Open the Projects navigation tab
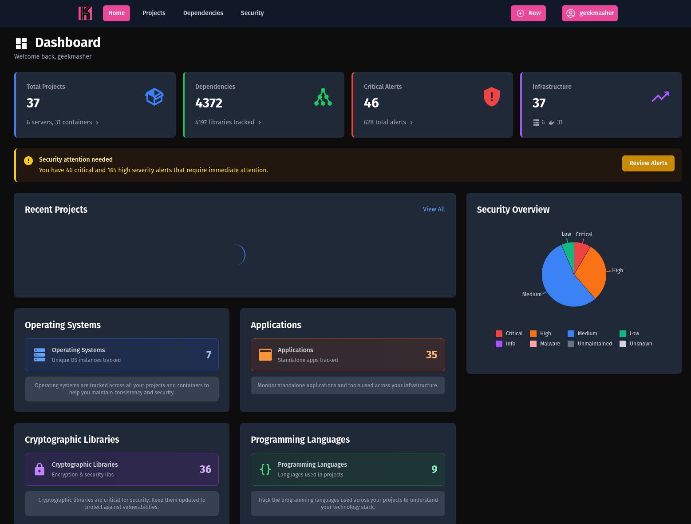Screen dimensions: 691x524 pos(154,13)
